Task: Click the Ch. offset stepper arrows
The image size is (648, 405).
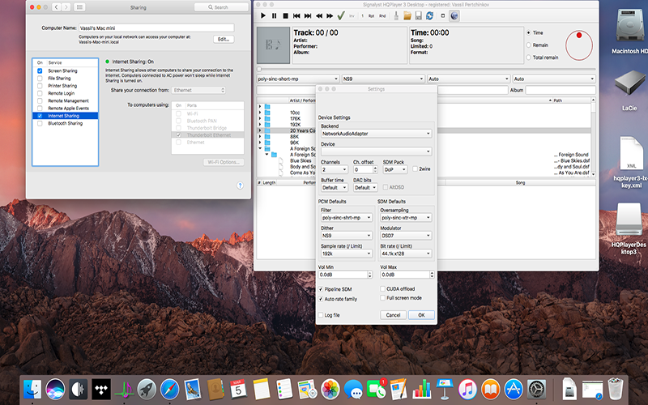Action: point(375,169)
